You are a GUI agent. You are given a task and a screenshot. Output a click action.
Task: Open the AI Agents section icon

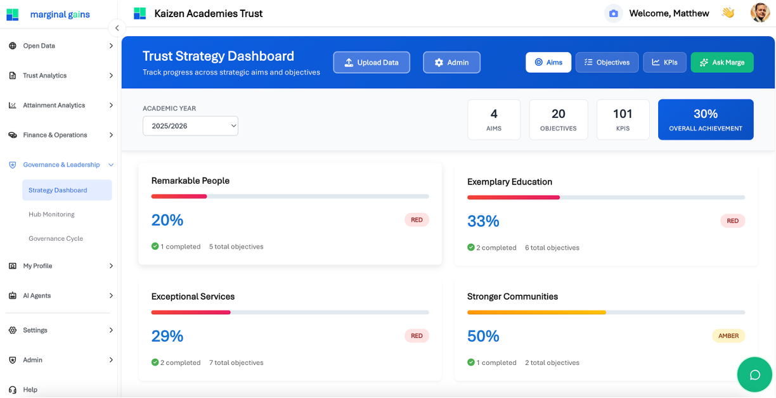[x=13, y=295]
